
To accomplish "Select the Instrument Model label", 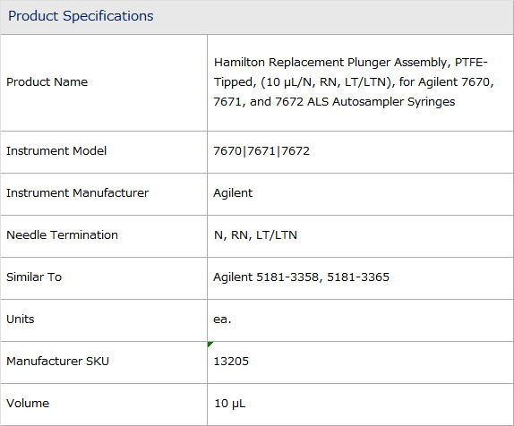I will point(56,150).
